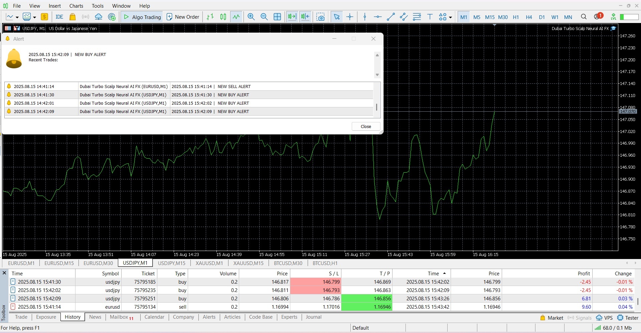Expand the shapes objects dropdown arrow
The image size is (641, 333).
pyautogui.click(x=451, y=17)
